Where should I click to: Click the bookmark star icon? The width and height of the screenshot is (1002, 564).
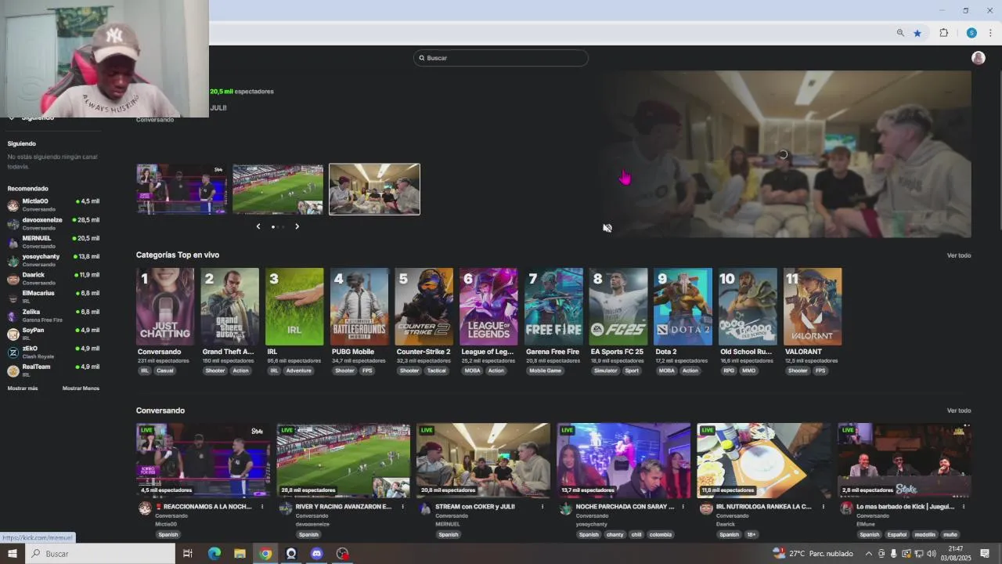point(917,33)
